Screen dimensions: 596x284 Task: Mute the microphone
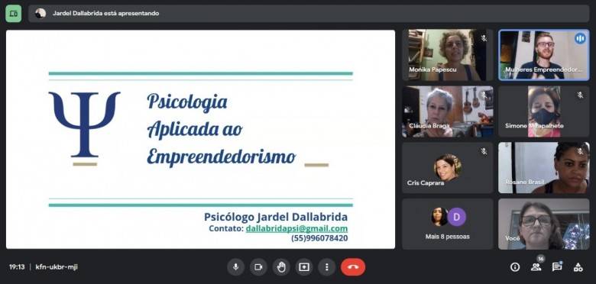pos(235,267)
